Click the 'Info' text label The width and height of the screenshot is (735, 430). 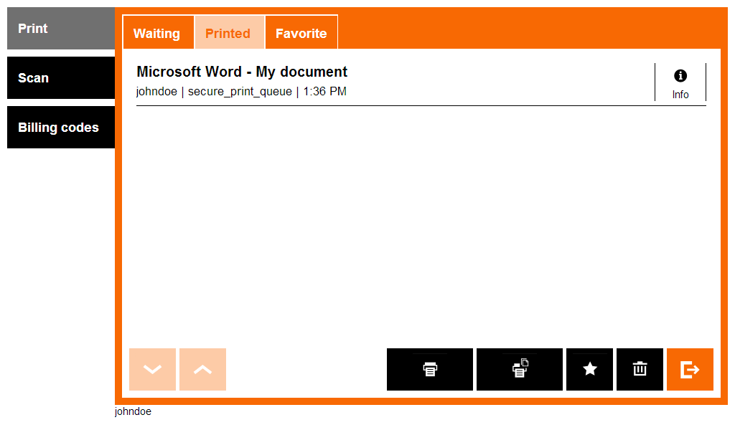click(680, 95)
